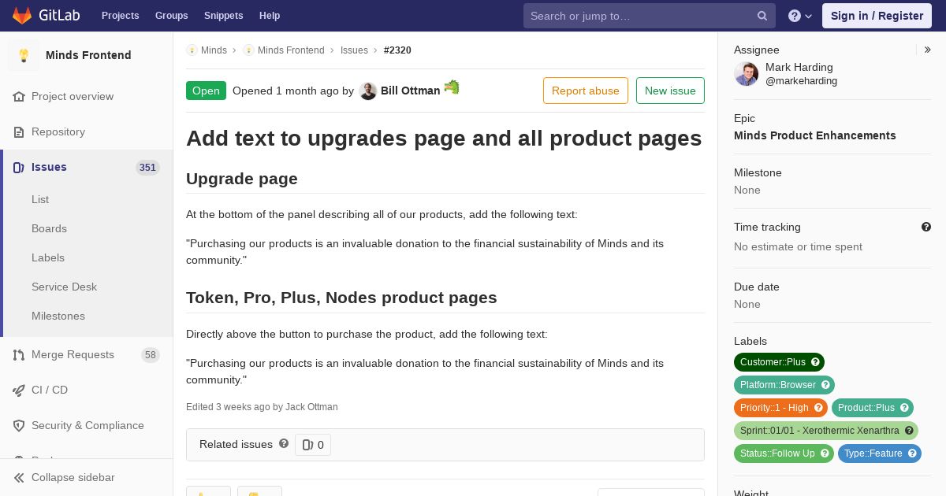Open Mark Harding assignee link
This screenshot has height=496, width=946.
(x=799, y=68)
